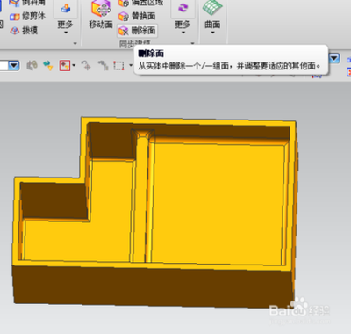Viewport: 351px width, 334px height.
Task: Open the feature group options arrow below 更多
Action: pyautogui.click(x=75, y=43)
